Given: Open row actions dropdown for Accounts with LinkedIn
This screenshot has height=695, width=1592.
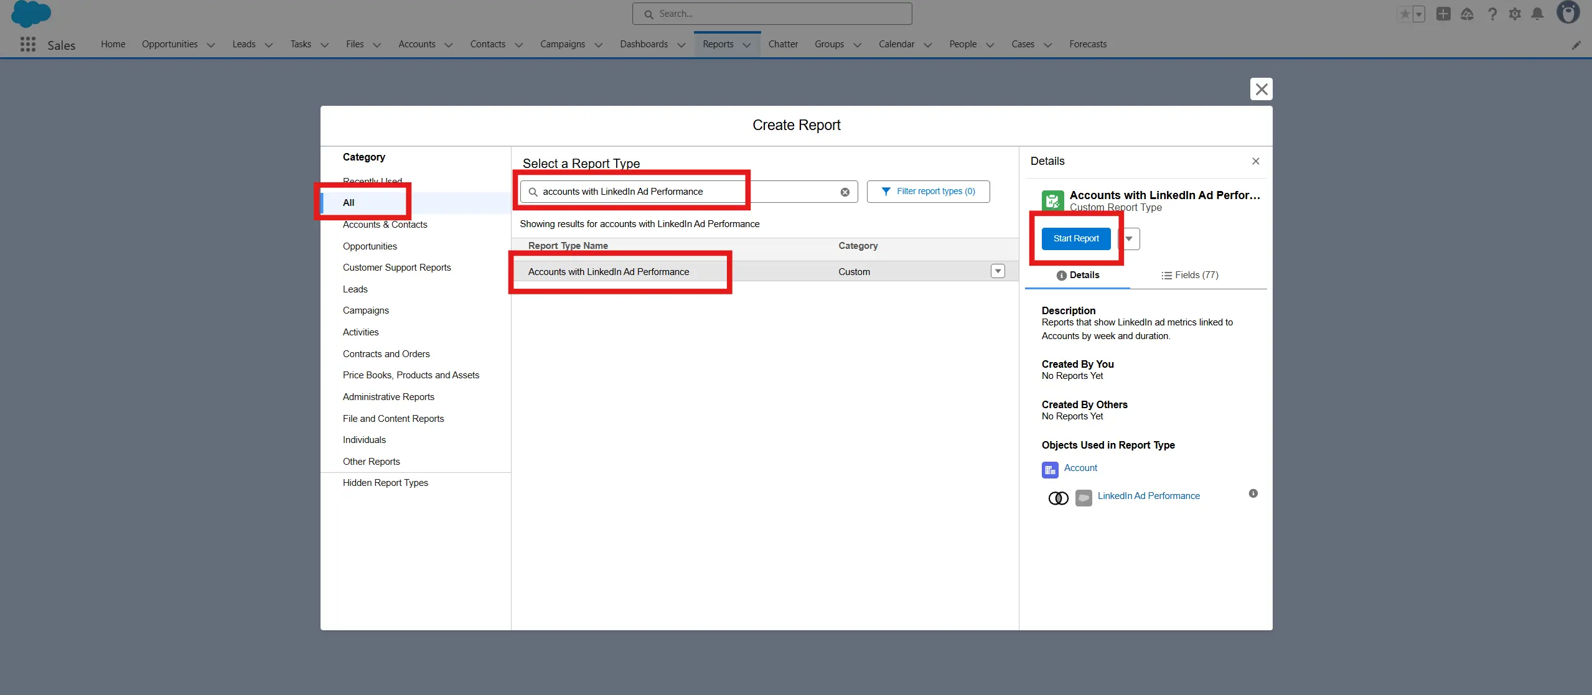Looking at the screenshot, I should tap(998, 271).
